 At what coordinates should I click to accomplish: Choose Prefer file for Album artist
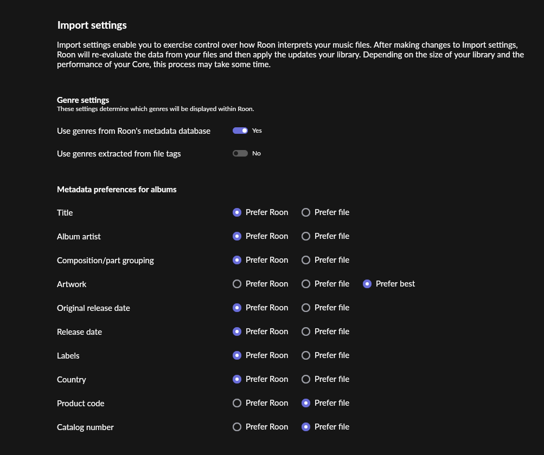tap(306, 236)
